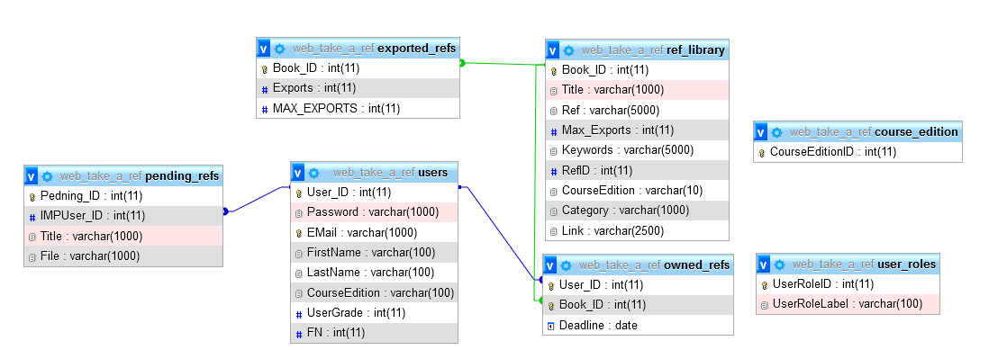
Task: Open the gear options icon on course_edition
Action: pos(776,132)
